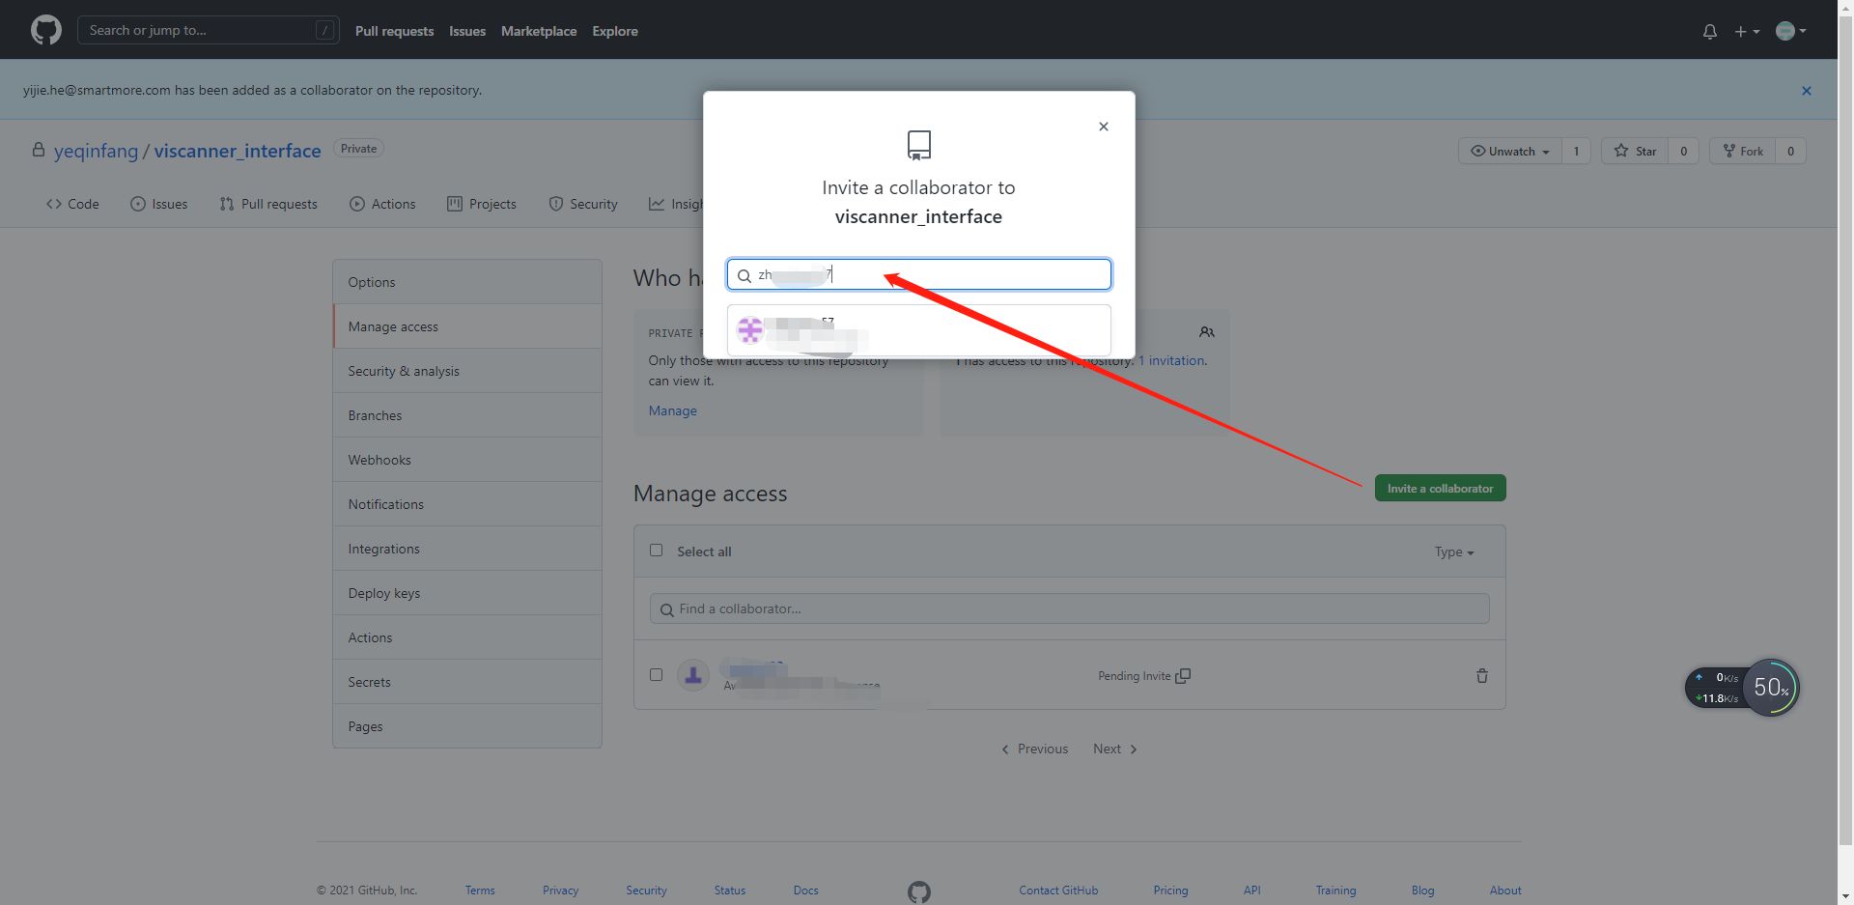Viewport: 1854px width, 905px height.
Task: Open the user avatar menu
Action: (1791, 31)
